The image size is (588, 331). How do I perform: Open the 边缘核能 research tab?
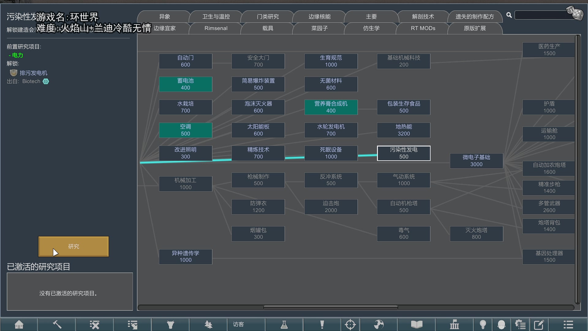[x=319, y=17]
